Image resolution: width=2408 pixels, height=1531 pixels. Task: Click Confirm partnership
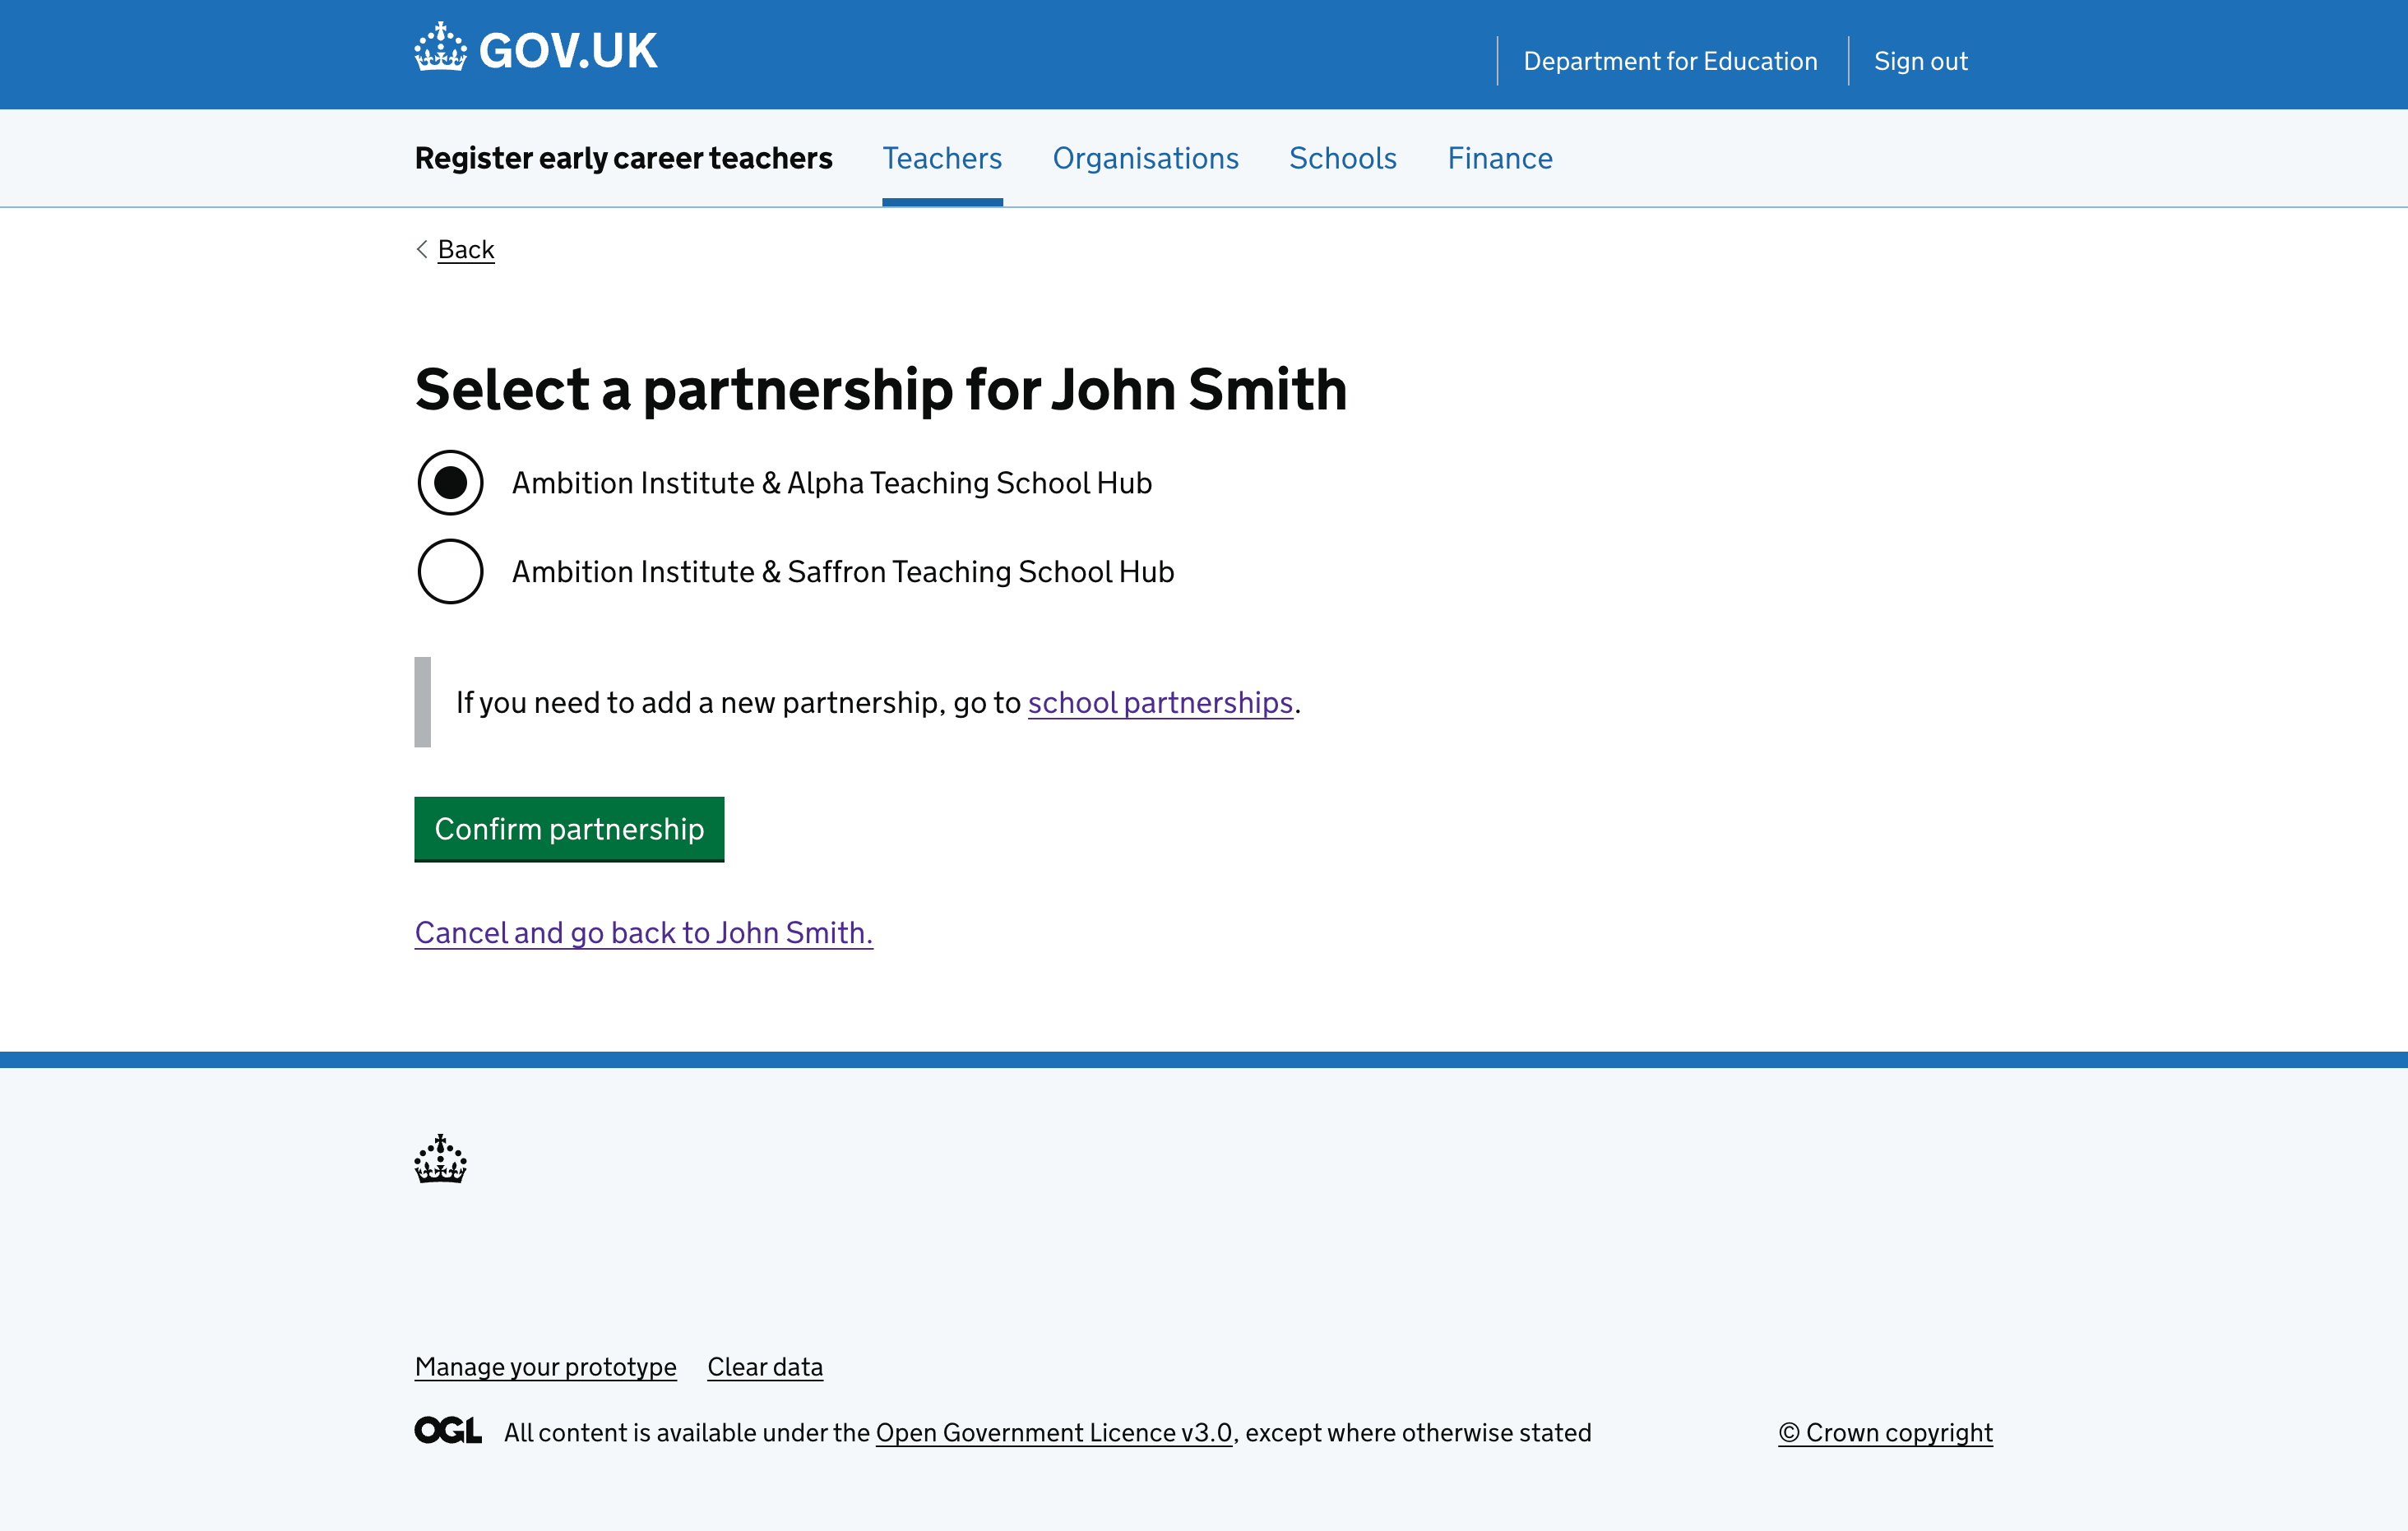(569, 829)
